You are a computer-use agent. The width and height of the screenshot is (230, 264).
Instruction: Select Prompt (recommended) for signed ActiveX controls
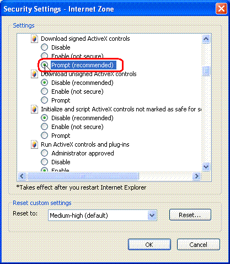pyautogui.click(x=44, y=65)
